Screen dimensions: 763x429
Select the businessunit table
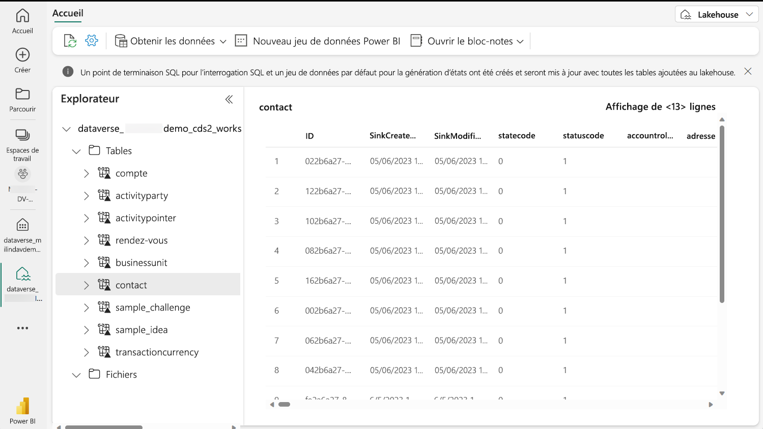click(142, 263)
